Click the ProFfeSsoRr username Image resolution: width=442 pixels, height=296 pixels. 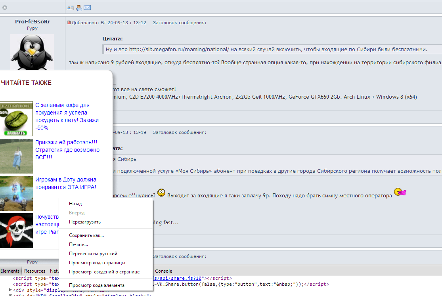point(33,21)
